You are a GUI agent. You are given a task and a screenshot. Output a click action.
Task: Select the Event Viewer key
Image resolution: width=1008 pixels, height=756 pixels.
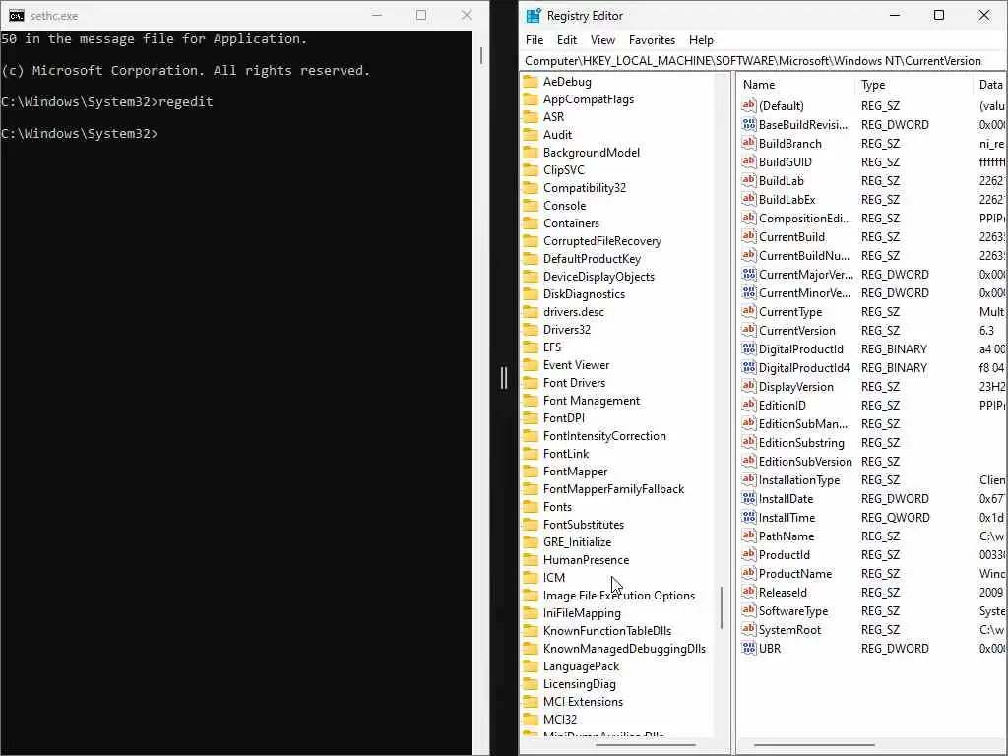(576, 365)
